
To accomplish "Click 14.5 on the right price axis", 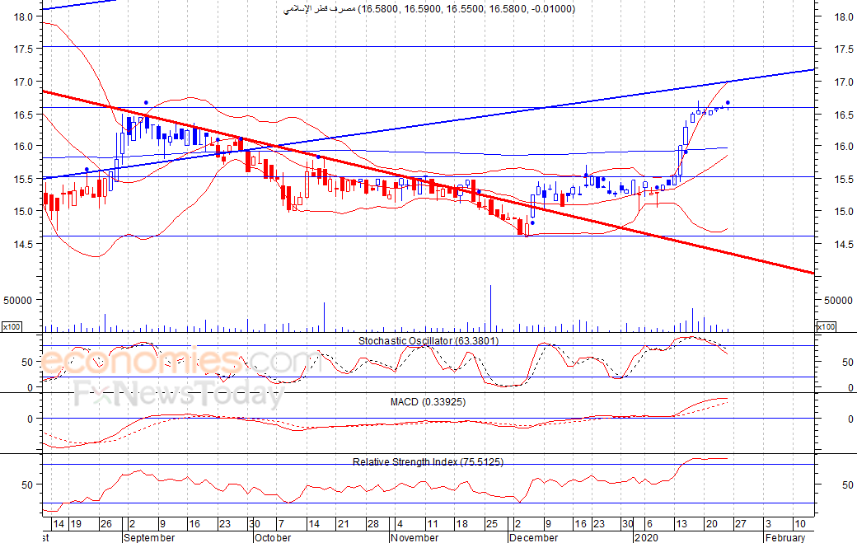I will tap(844, 244).
